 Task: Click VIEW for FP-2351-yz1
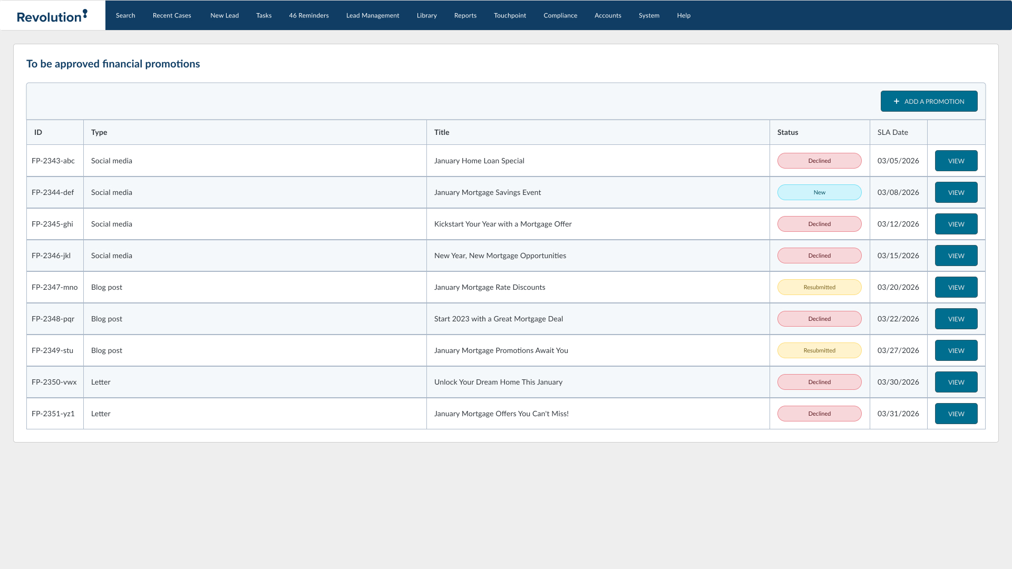click(x=956, y=414)
